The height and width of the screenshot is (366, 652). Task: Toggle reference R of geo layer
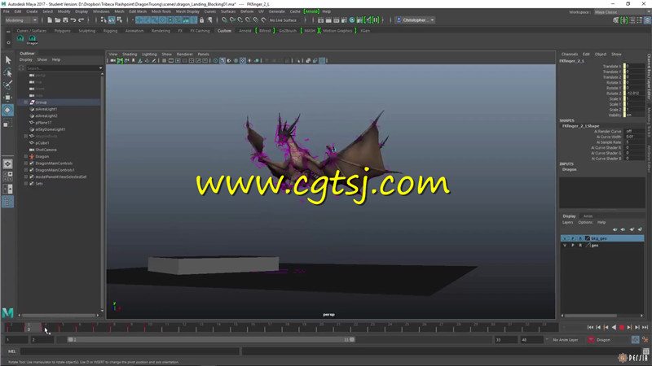pyautogui.click(x=580, y=246)
